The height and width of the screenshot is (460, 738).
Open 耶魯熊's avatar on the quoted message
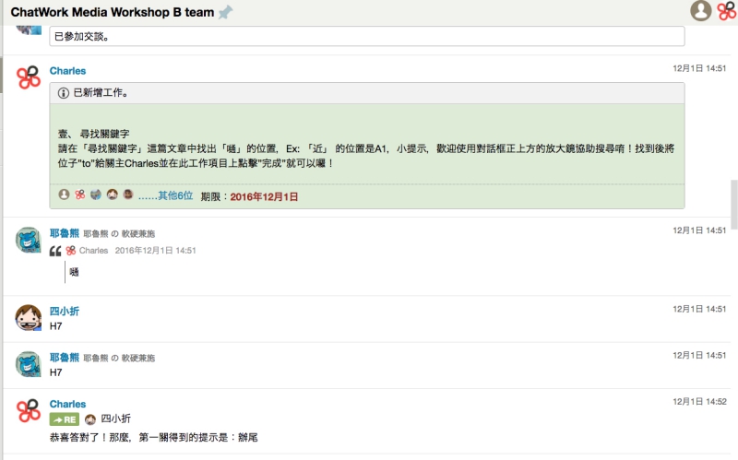click(29, 240)
